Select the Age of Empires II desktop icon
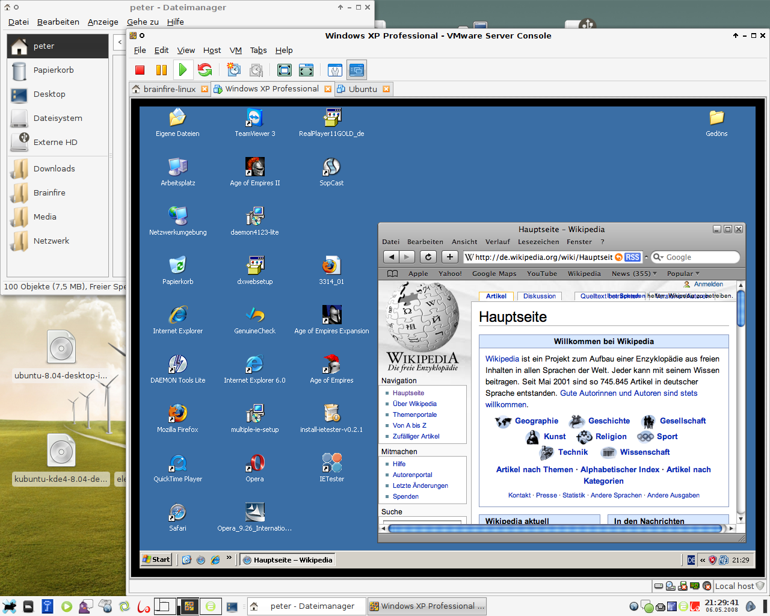Image resolution: width=770 pixels, height=616 pixels. tap(255, 172)
